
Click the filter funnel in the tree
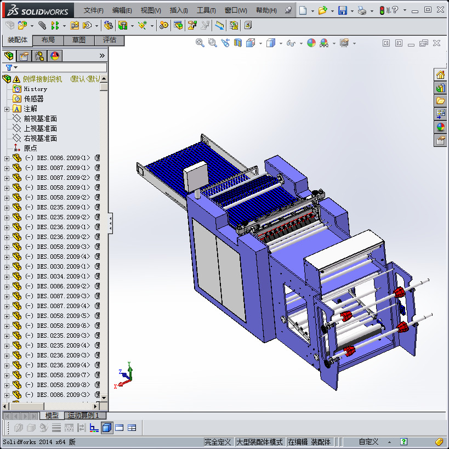pyautogui.click(x=9, y=67)
